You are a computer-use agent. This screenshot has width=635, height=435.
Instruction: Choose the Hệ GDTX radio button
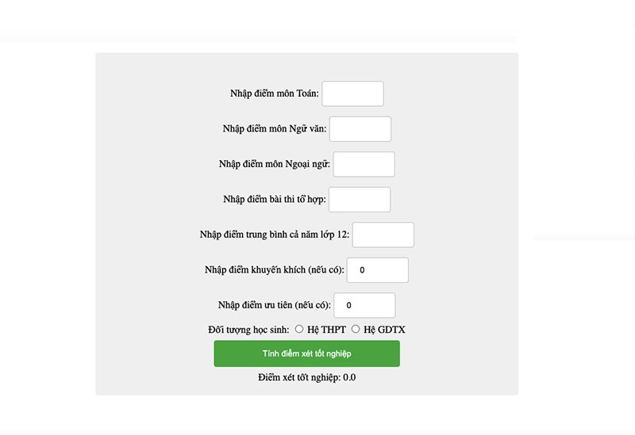coord(356,329)
